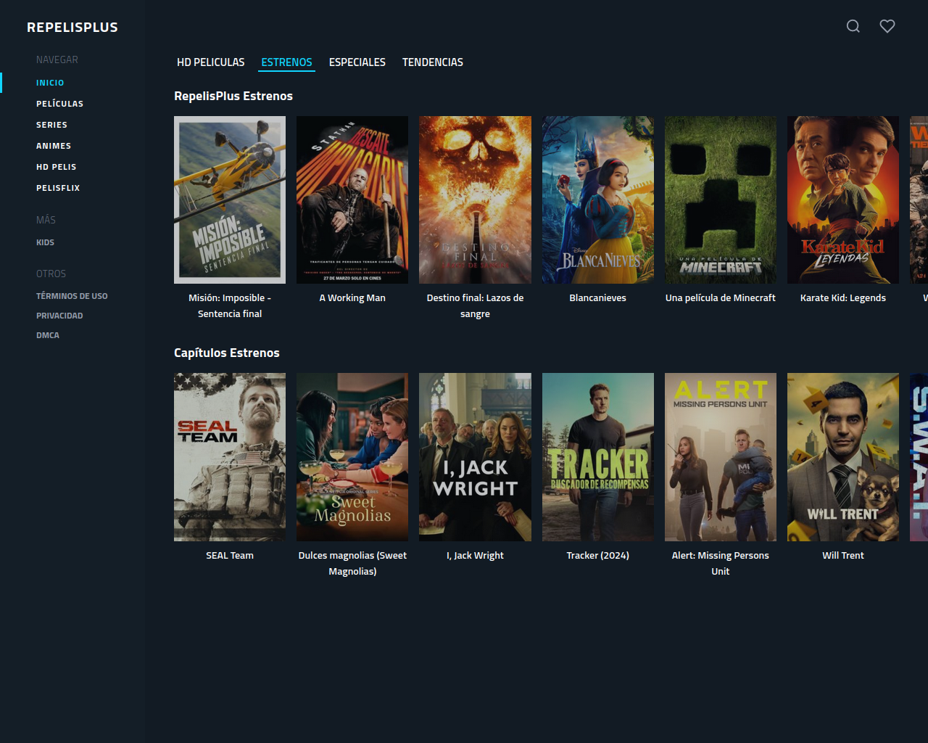Click 'Dulces magnolias (Sweet Magnolias)' title

pos(352,563)
